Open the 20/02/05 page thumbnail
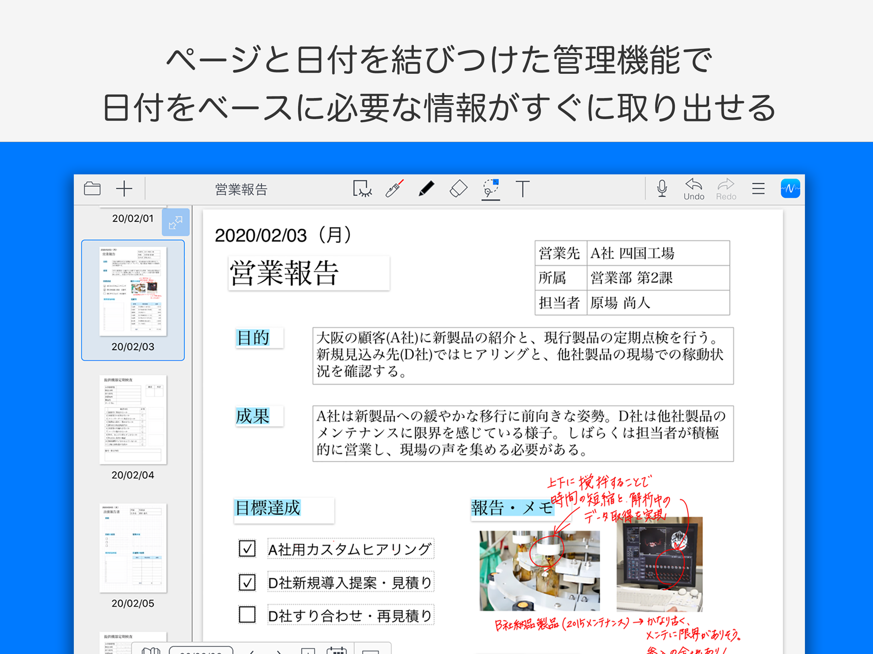The image size is (873, 654). tap(133, 548)
